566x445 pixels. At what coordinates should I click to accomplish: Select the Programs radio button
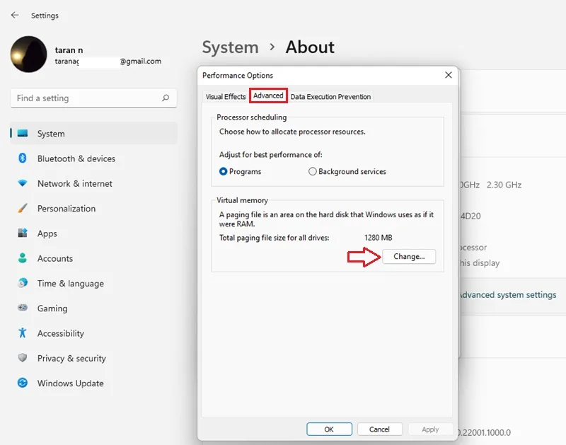click(223, 171)
